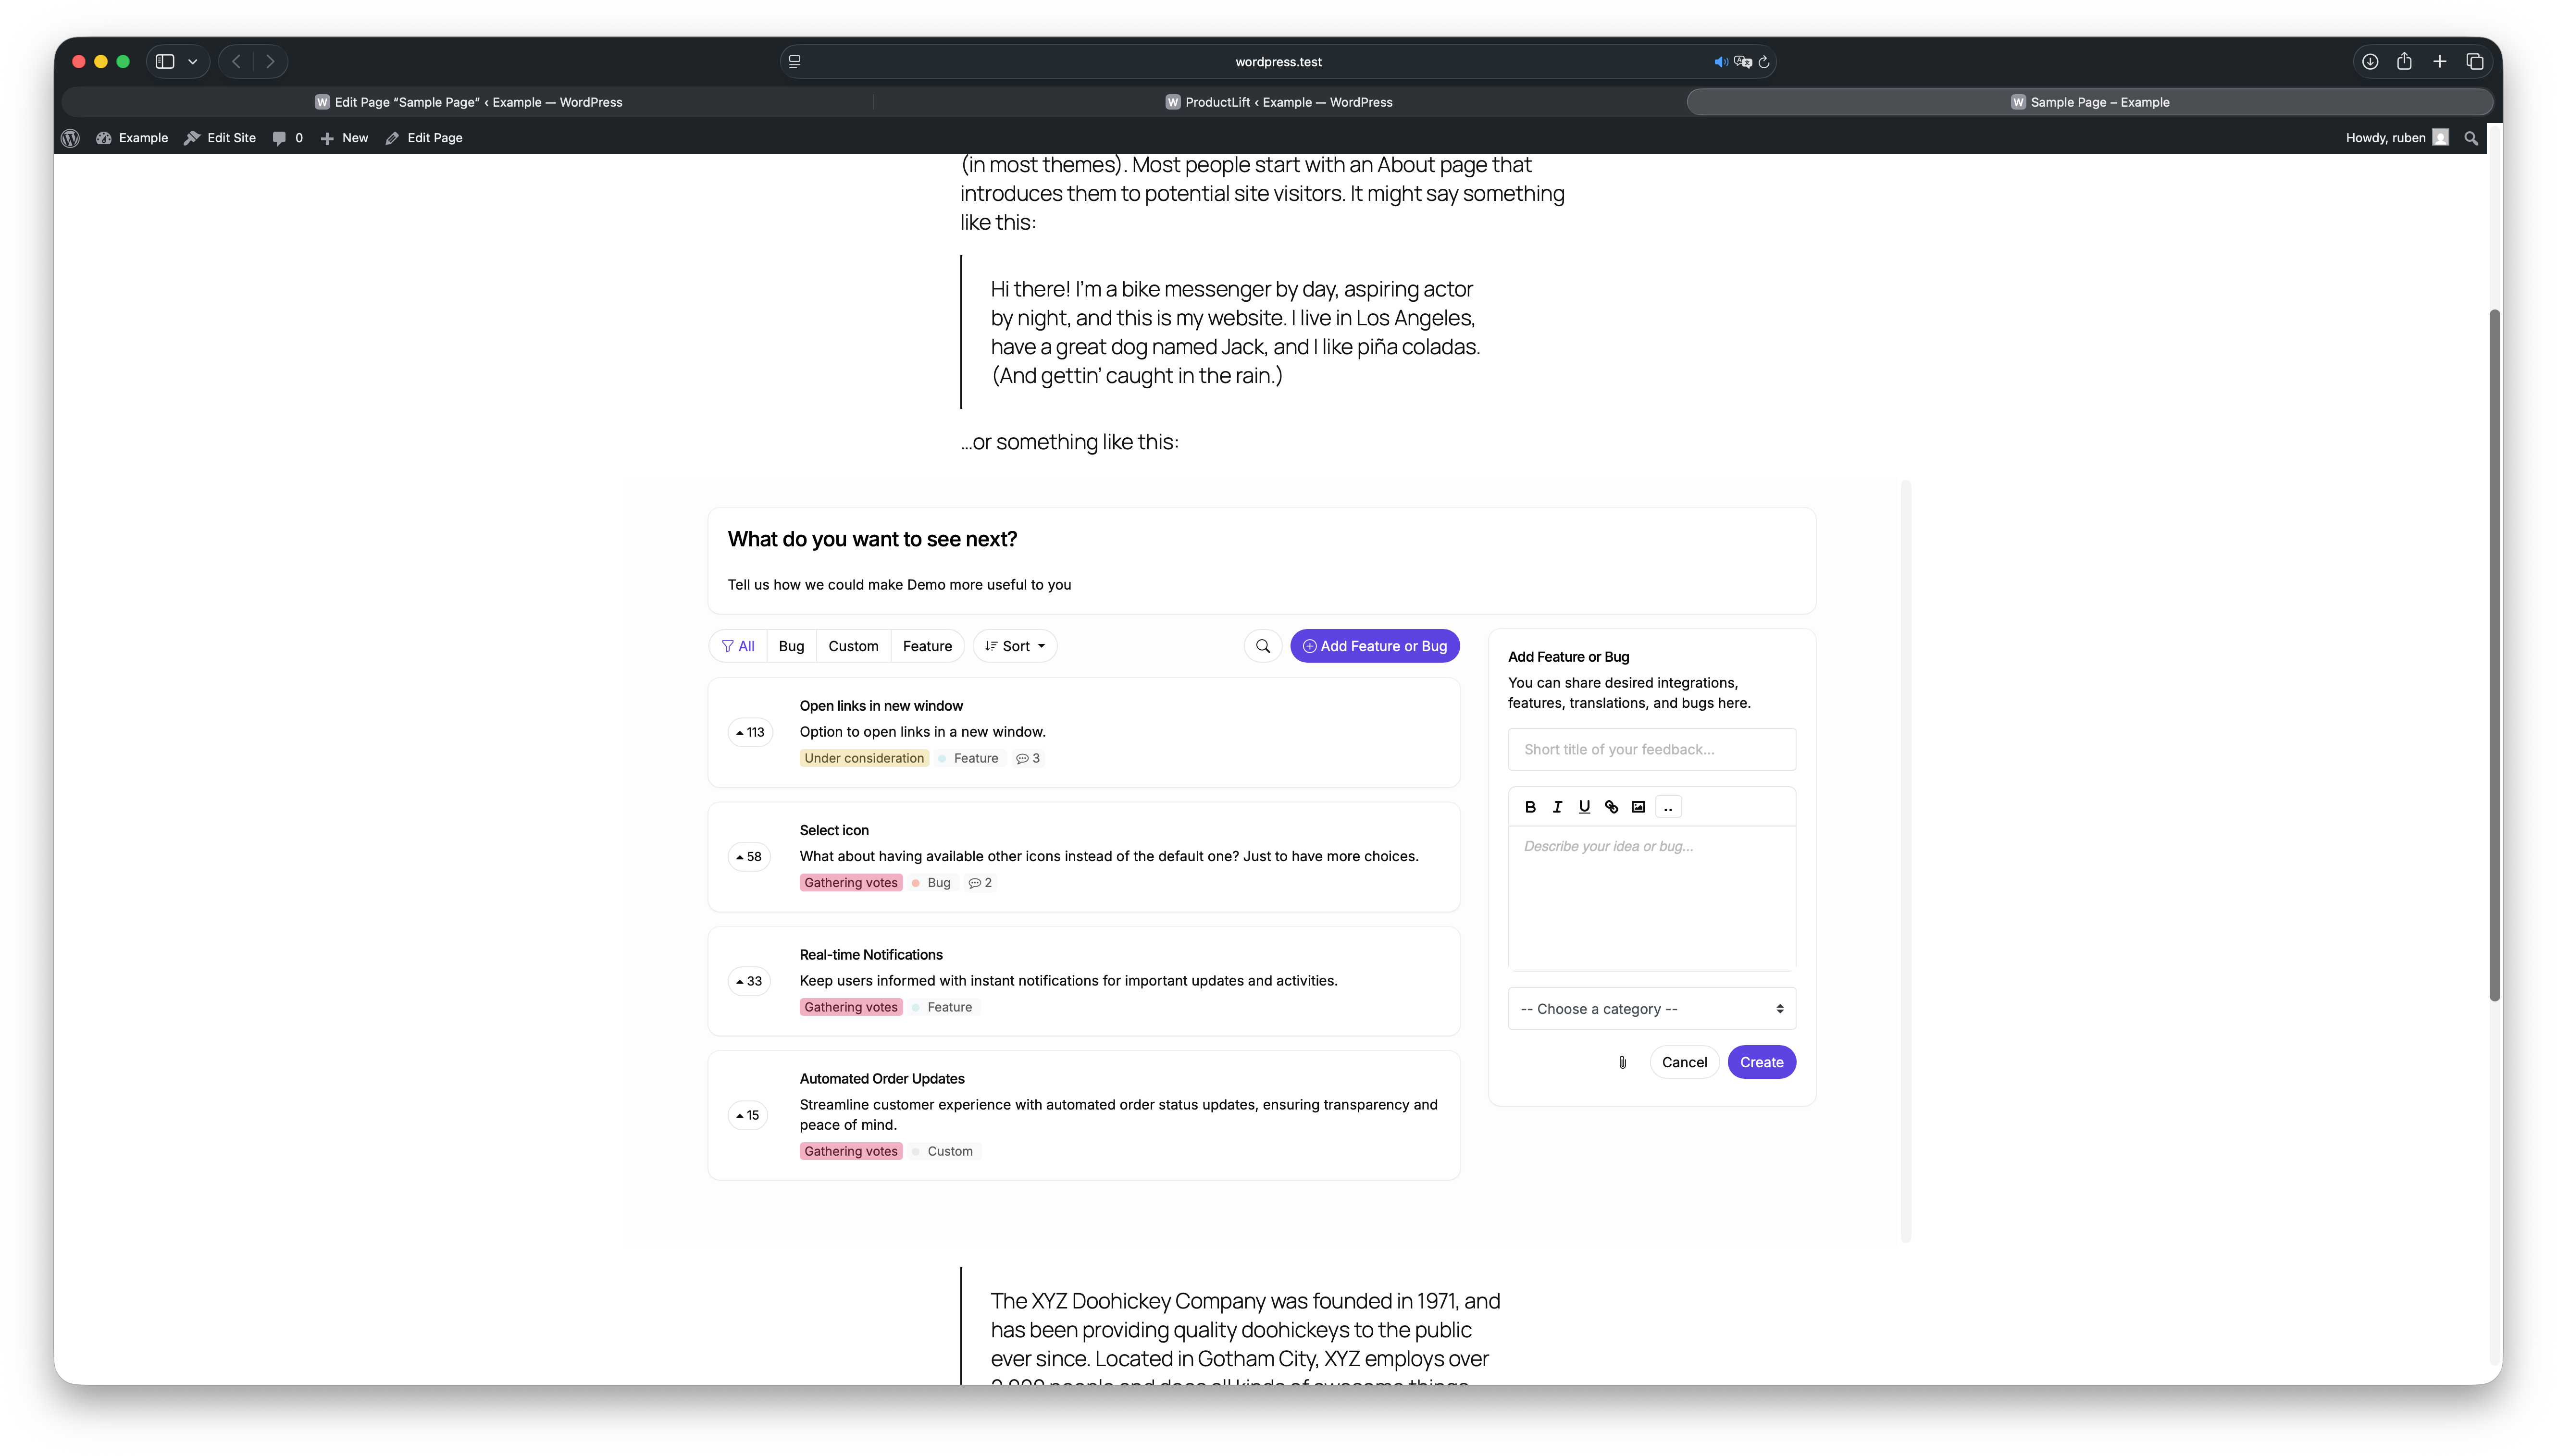Click the Bug tag on Select icon post

click(932, 883)
